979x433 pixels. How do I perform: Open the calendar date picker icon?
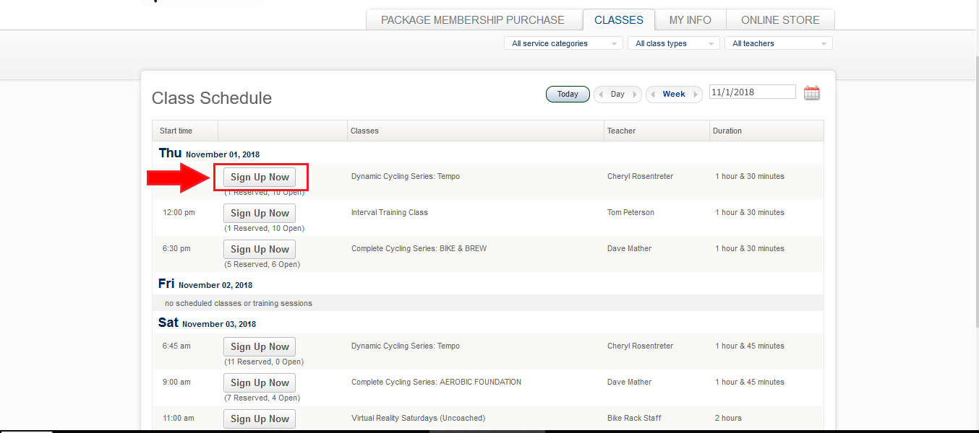point(811,93)
